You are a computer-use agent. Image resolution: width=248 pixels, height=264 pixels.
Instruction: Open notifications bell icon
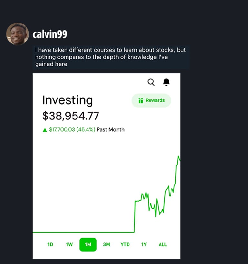(x=166, y=82)
